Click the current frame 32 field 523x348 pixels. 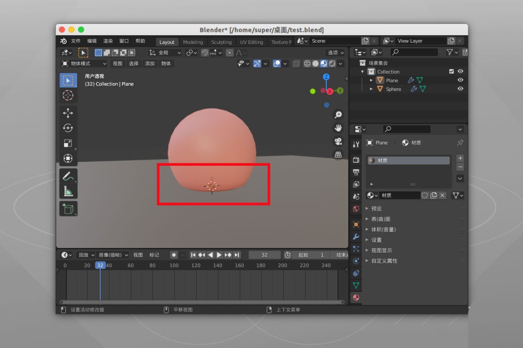point(264,255)
